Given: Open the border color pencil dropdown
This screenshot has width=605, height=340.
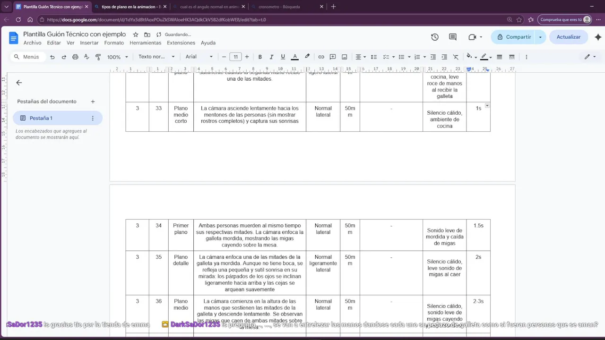Looking at the screenshot, I should coord(486,57).
